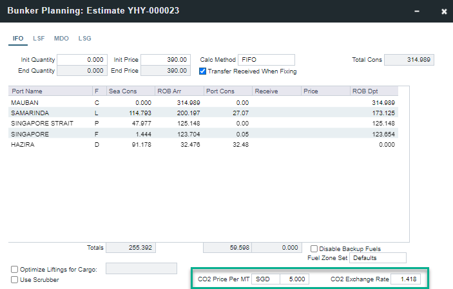
Task: Switch to the LSF fuel tab
Action: 39,39
